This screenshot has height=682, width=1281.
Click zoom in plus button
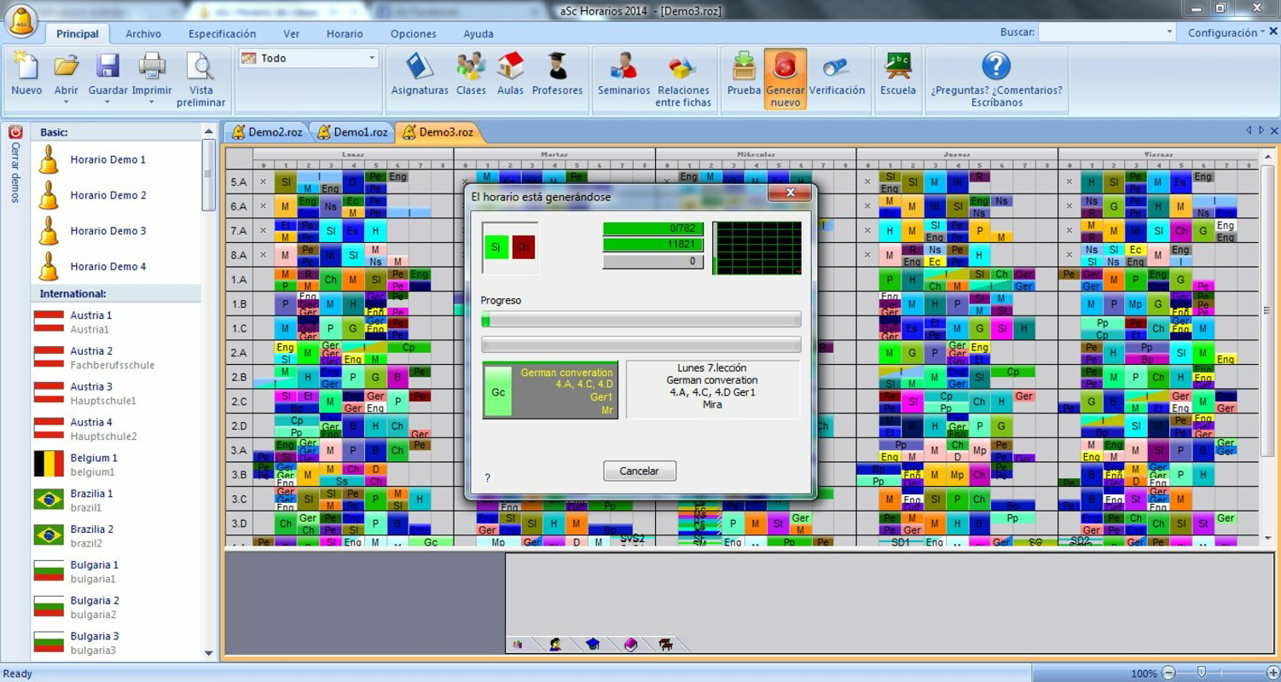(x=1272, y=673)
